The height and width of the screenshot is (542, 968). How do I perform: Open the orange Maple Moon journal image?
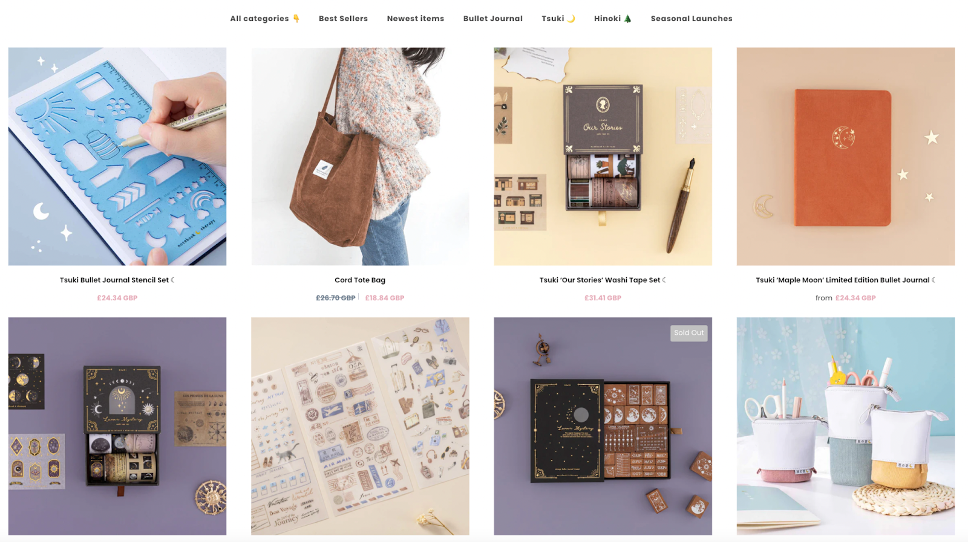coord(846,156)
